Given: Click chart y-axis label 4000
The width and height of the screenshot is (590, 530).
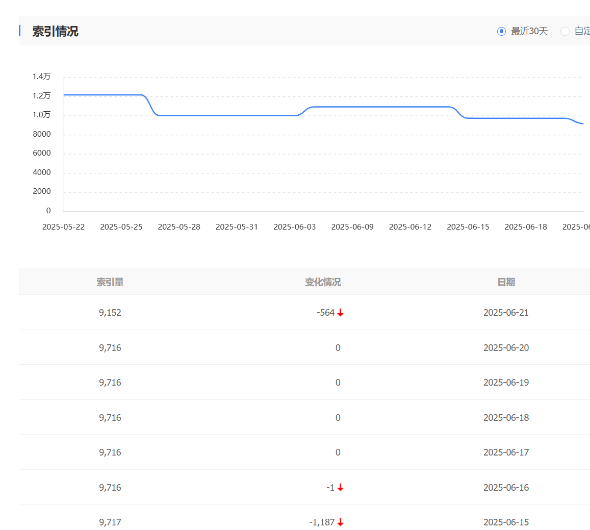Looking at the screenshot, I should [x=42, y=172].
